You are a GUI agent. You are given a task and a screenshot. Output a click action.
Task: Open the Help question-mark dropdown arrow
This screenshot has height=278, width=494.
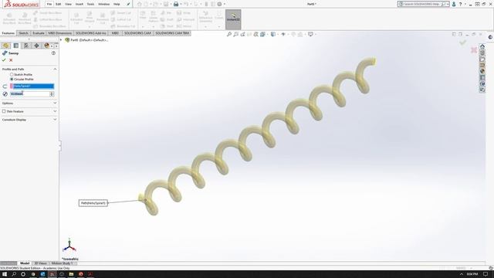(x=465, y=4)
